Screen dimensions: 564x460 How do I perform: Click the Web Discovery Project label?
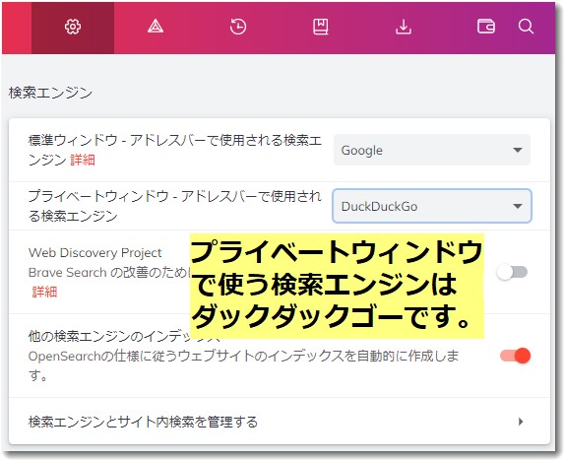[95, 253]
